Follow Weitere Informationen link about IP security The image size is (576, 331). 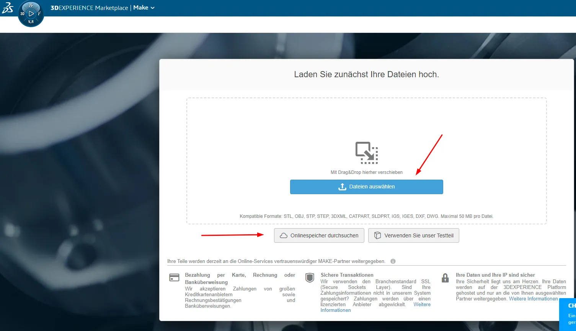point(533,299)
